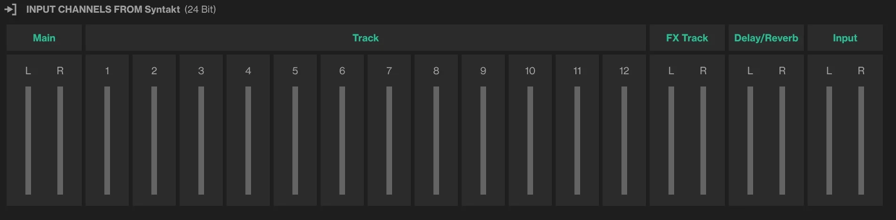
Task: Click FX Track left channel meter
Action: (x=671, y=140)
